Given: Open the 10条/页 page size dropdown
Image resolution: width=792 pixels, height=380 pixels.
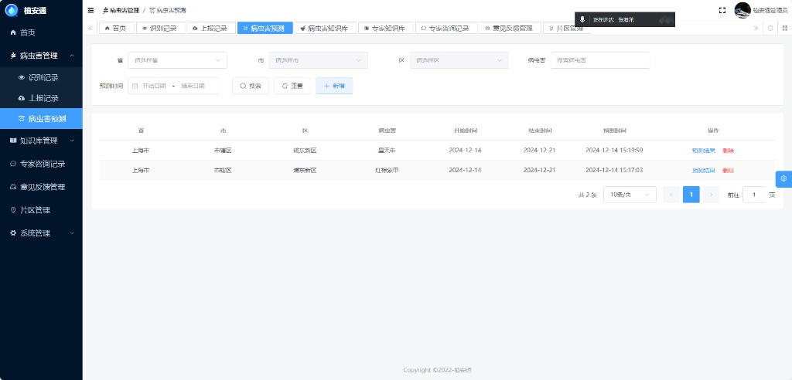Looking at the screenshot, I should coord(630,195).
